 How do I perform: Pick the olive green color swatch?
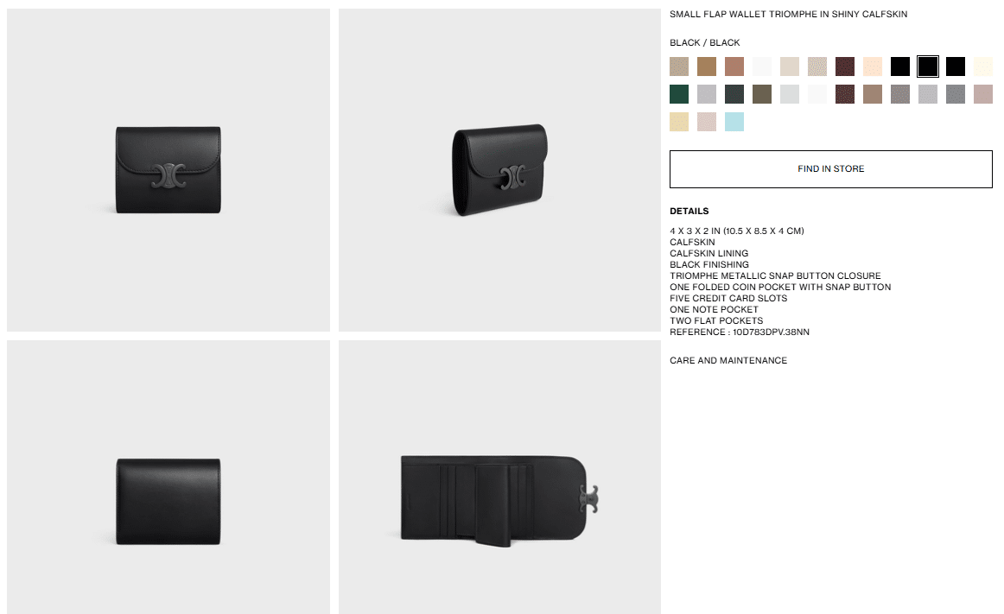click(761, 94)
